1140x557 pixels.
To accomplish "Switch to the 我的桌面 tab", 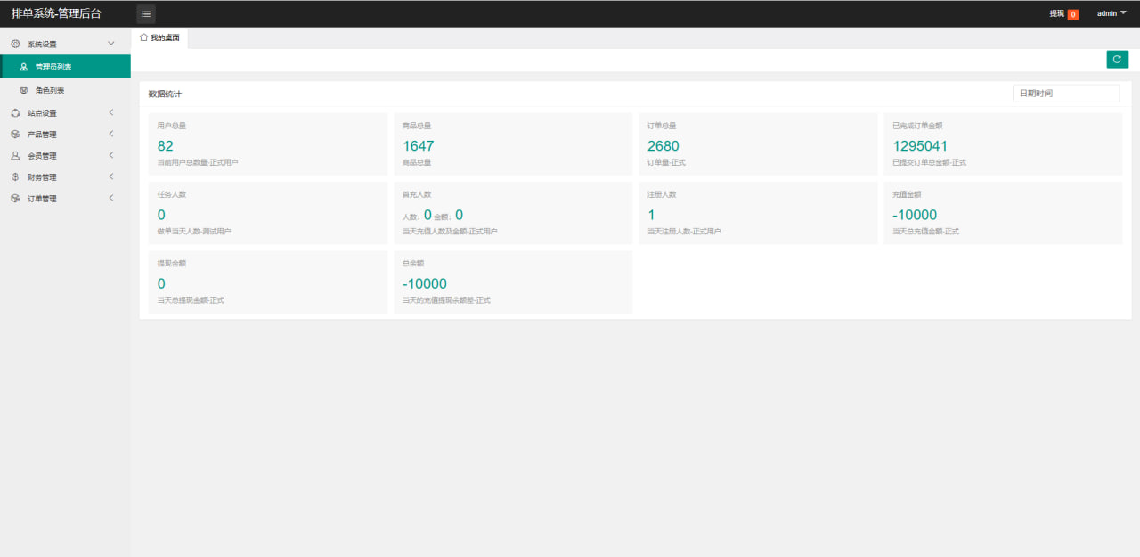I will [164, 37].
